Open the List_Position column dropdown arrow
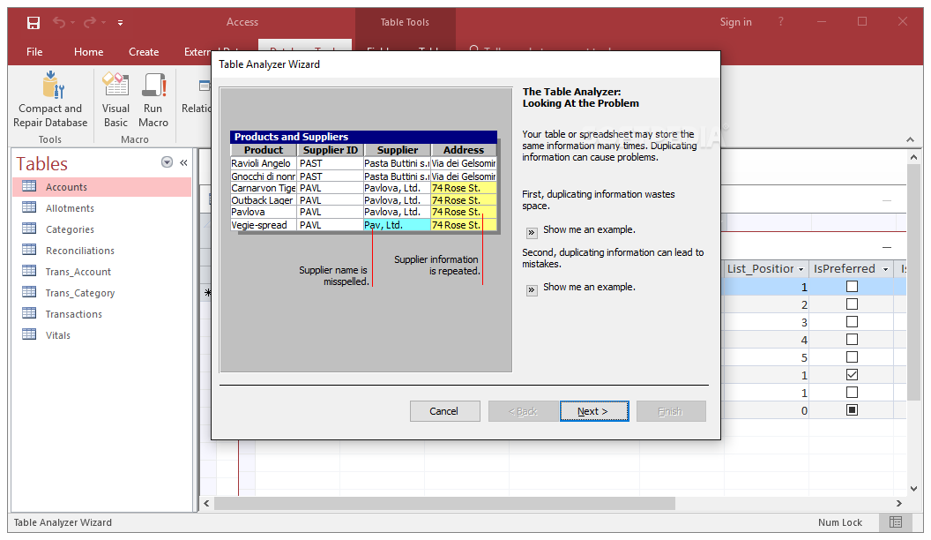Image resolution: width=931 pixels, height=540 pixels. point(801,270)
